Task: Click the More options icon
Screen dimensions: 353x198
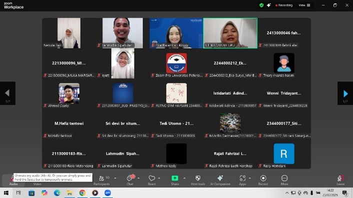Action: 284,180
